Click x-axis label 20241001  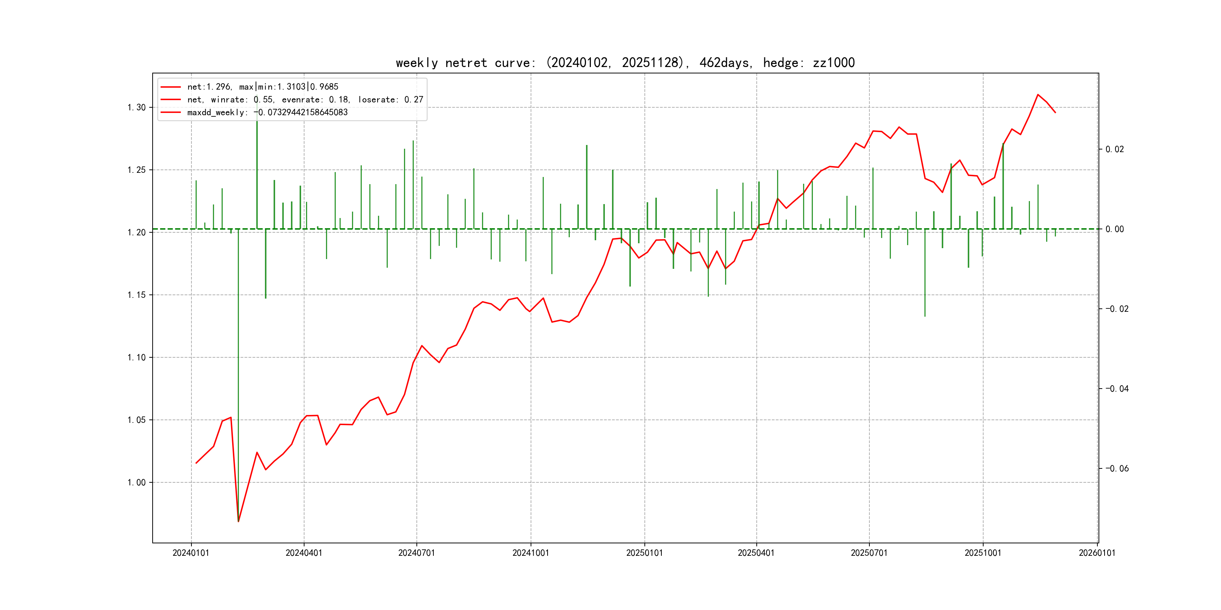click(x=530, y=553)
